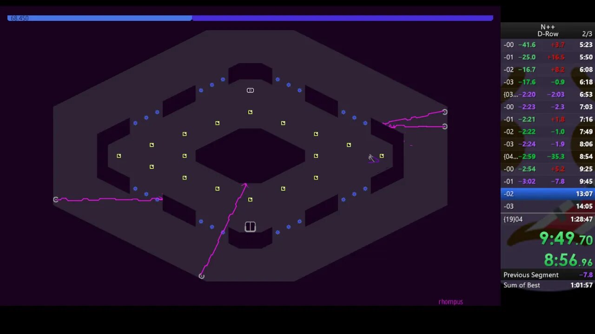Select the highlighted -02 split at 13:07

(x=548, y=194)
